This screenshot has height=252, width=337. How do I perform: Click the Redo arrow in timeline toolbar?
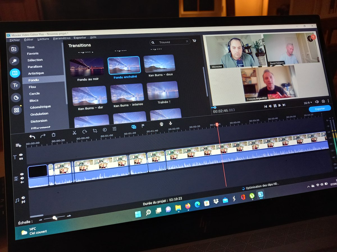pyautogui.click(x=43, y=136)
